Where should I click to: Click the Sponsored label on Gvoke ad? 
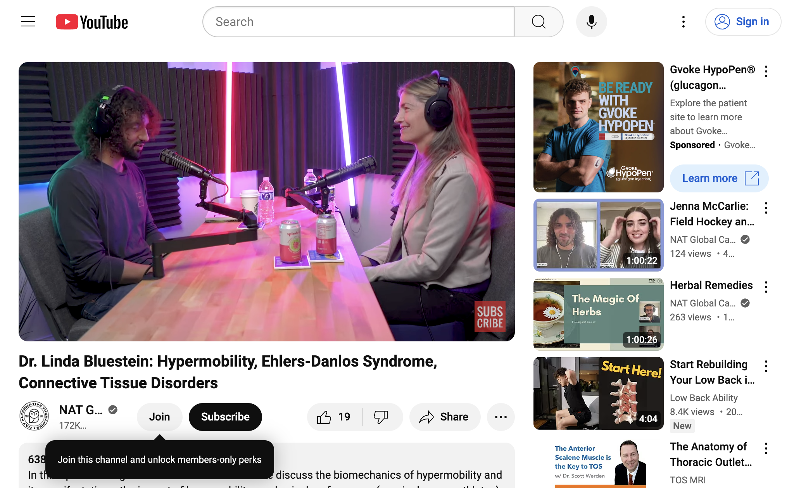(x=692, y=145)
